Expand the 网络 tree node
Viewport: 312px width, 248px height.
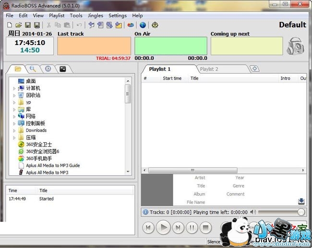(14, 117)
